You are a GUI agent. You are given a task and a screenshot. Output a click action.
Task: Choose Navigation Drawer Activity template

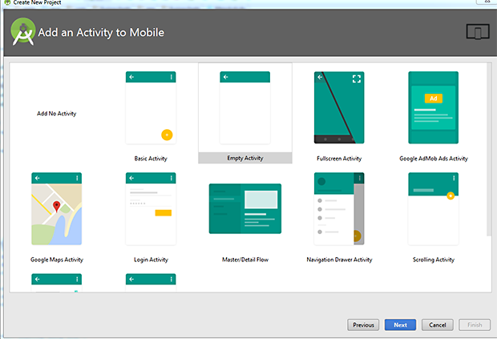[339, 208]
